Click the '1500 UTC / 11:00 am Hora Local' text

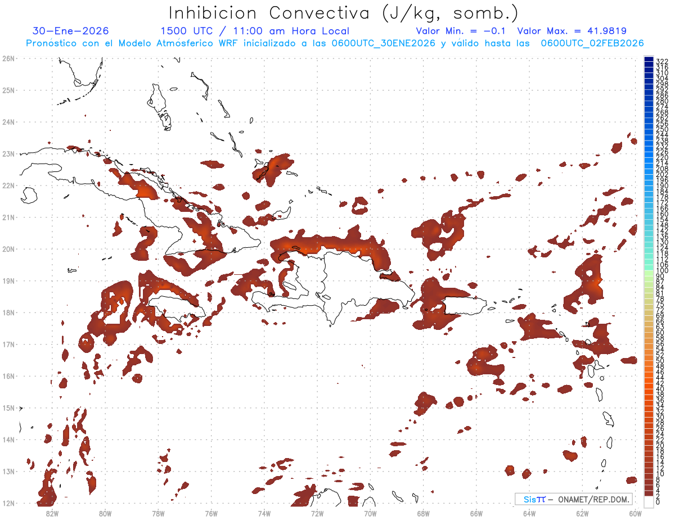[x=255, y=31]
